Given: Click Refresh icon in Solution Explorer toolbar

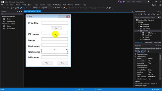Looking at the screenshot, I should pyautogui.click(x=149, y=14).
